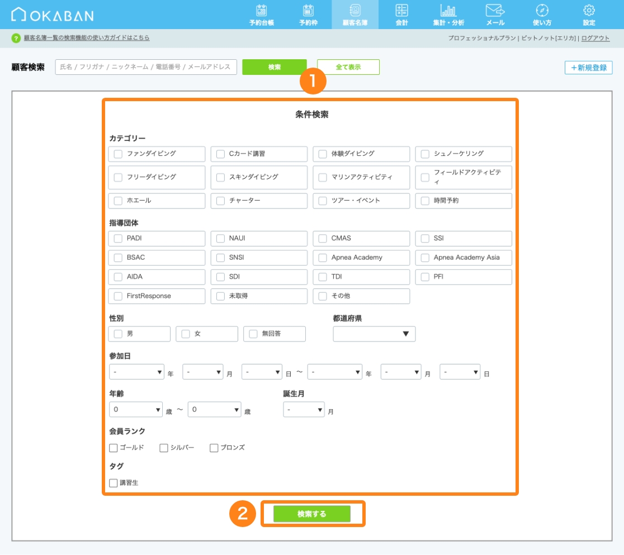
Task: Check the SNSI organization box
Action: (x=220, y=258)
